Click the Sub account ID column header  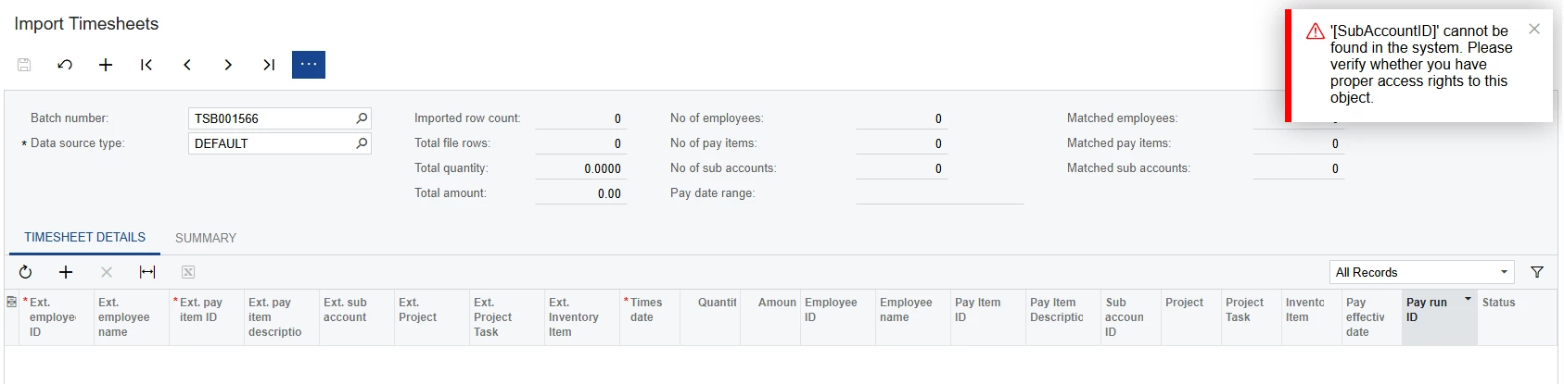1131,317
